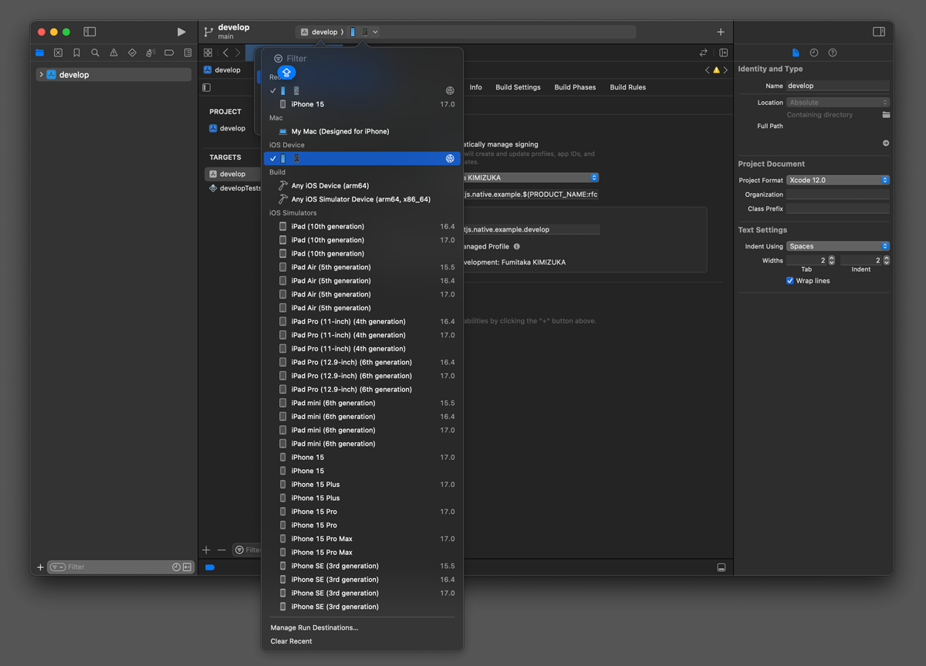Toggle the debug area button

(x=722, y=567)
